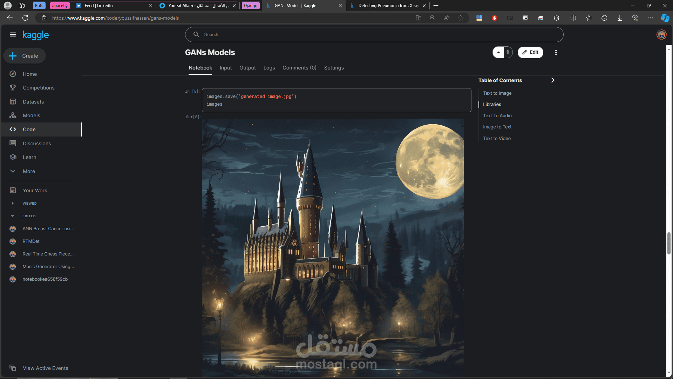Image resolution: width=673 pixels, height=379 pixels.
Task: Click the page vertical scrollbar thumb
Action: click(x=669, y=243)
